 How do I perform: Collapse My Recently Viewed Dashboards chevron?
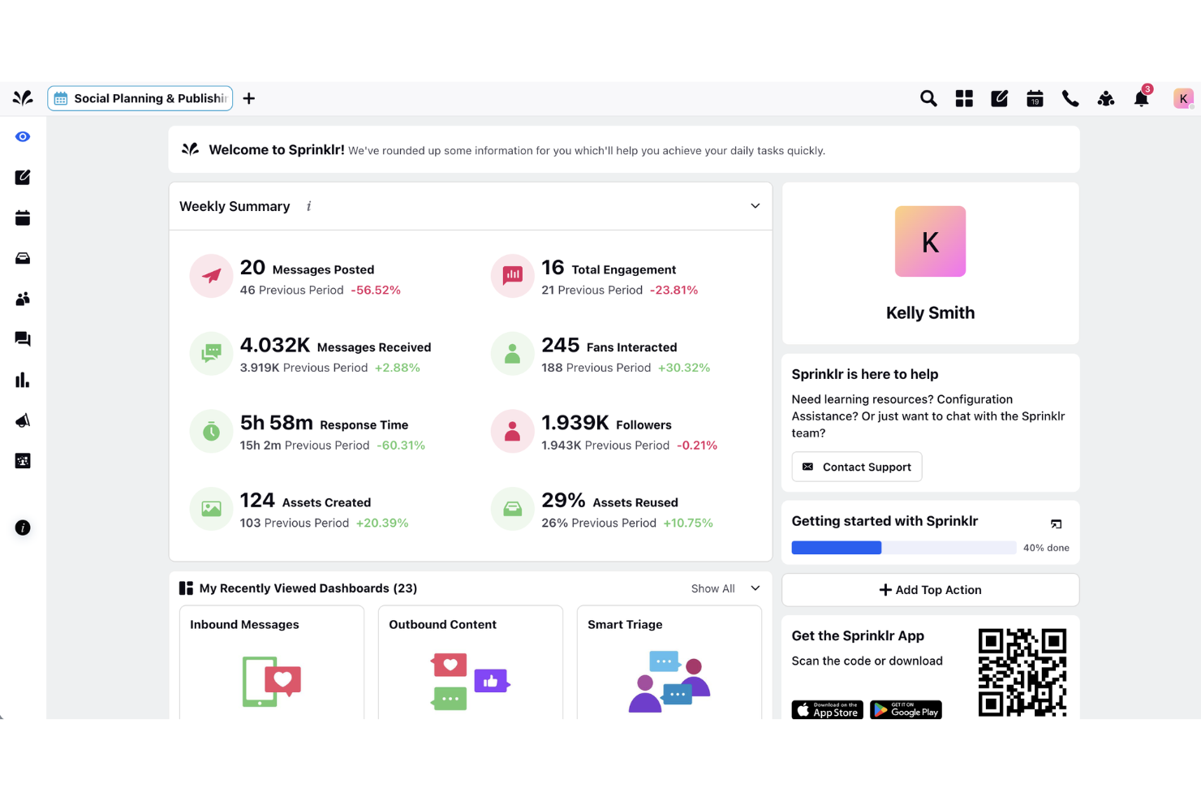755,588
